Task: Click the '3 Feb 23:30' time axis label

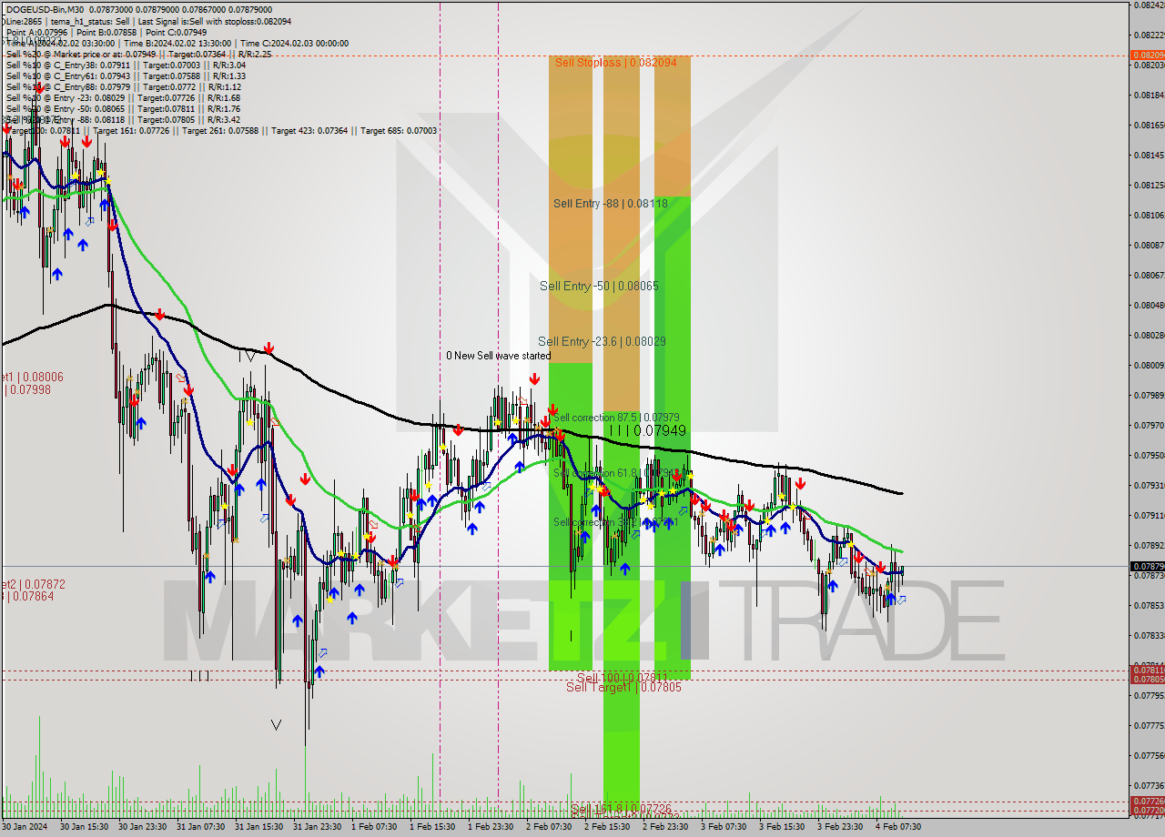Action: pos(840,827)
